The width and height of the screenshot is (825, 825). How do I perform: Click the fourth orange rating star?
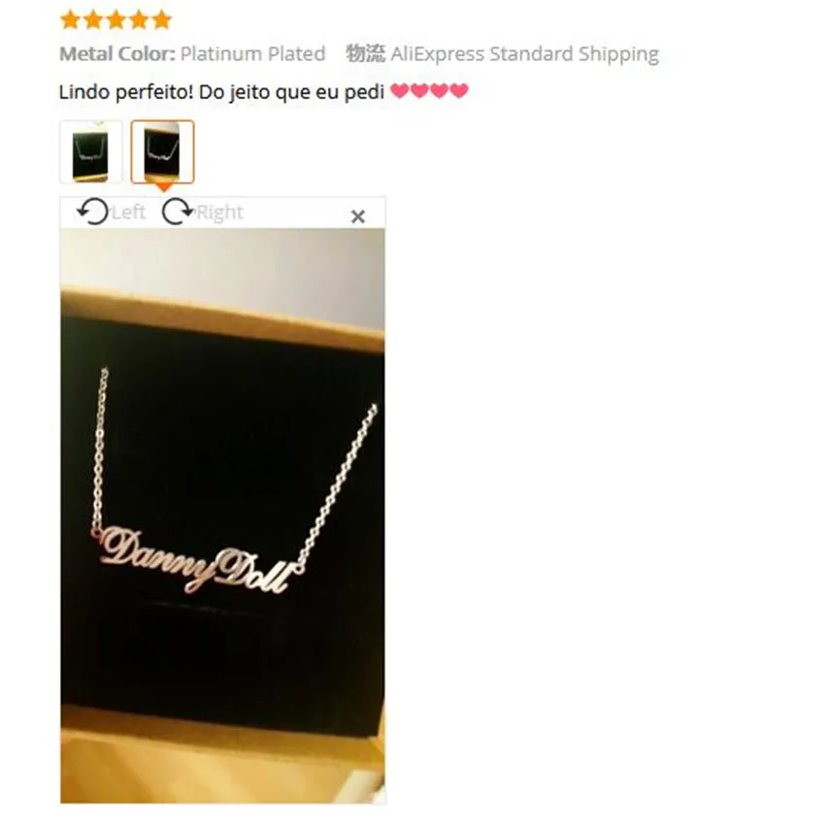coord(139,19)
